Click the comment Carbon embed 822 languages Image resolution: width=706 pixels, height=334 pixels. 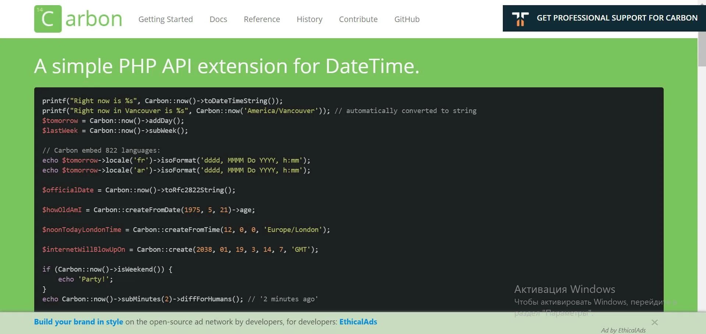(101, 150)
